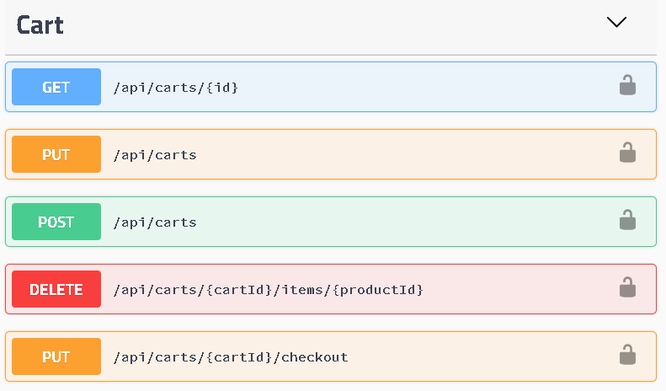Click the PUT badge on the checkout row
This screenshot has width=666, height=391.
pyautogui.click(x=56, y=356)
